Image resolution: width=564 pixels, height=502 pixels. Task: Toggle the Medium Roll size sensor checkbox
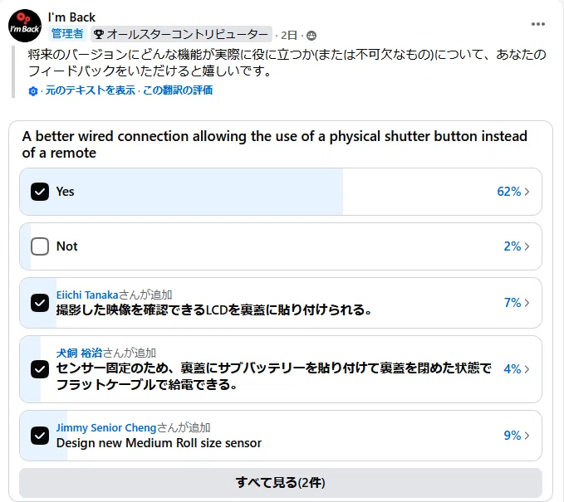[x=40, y=436]
